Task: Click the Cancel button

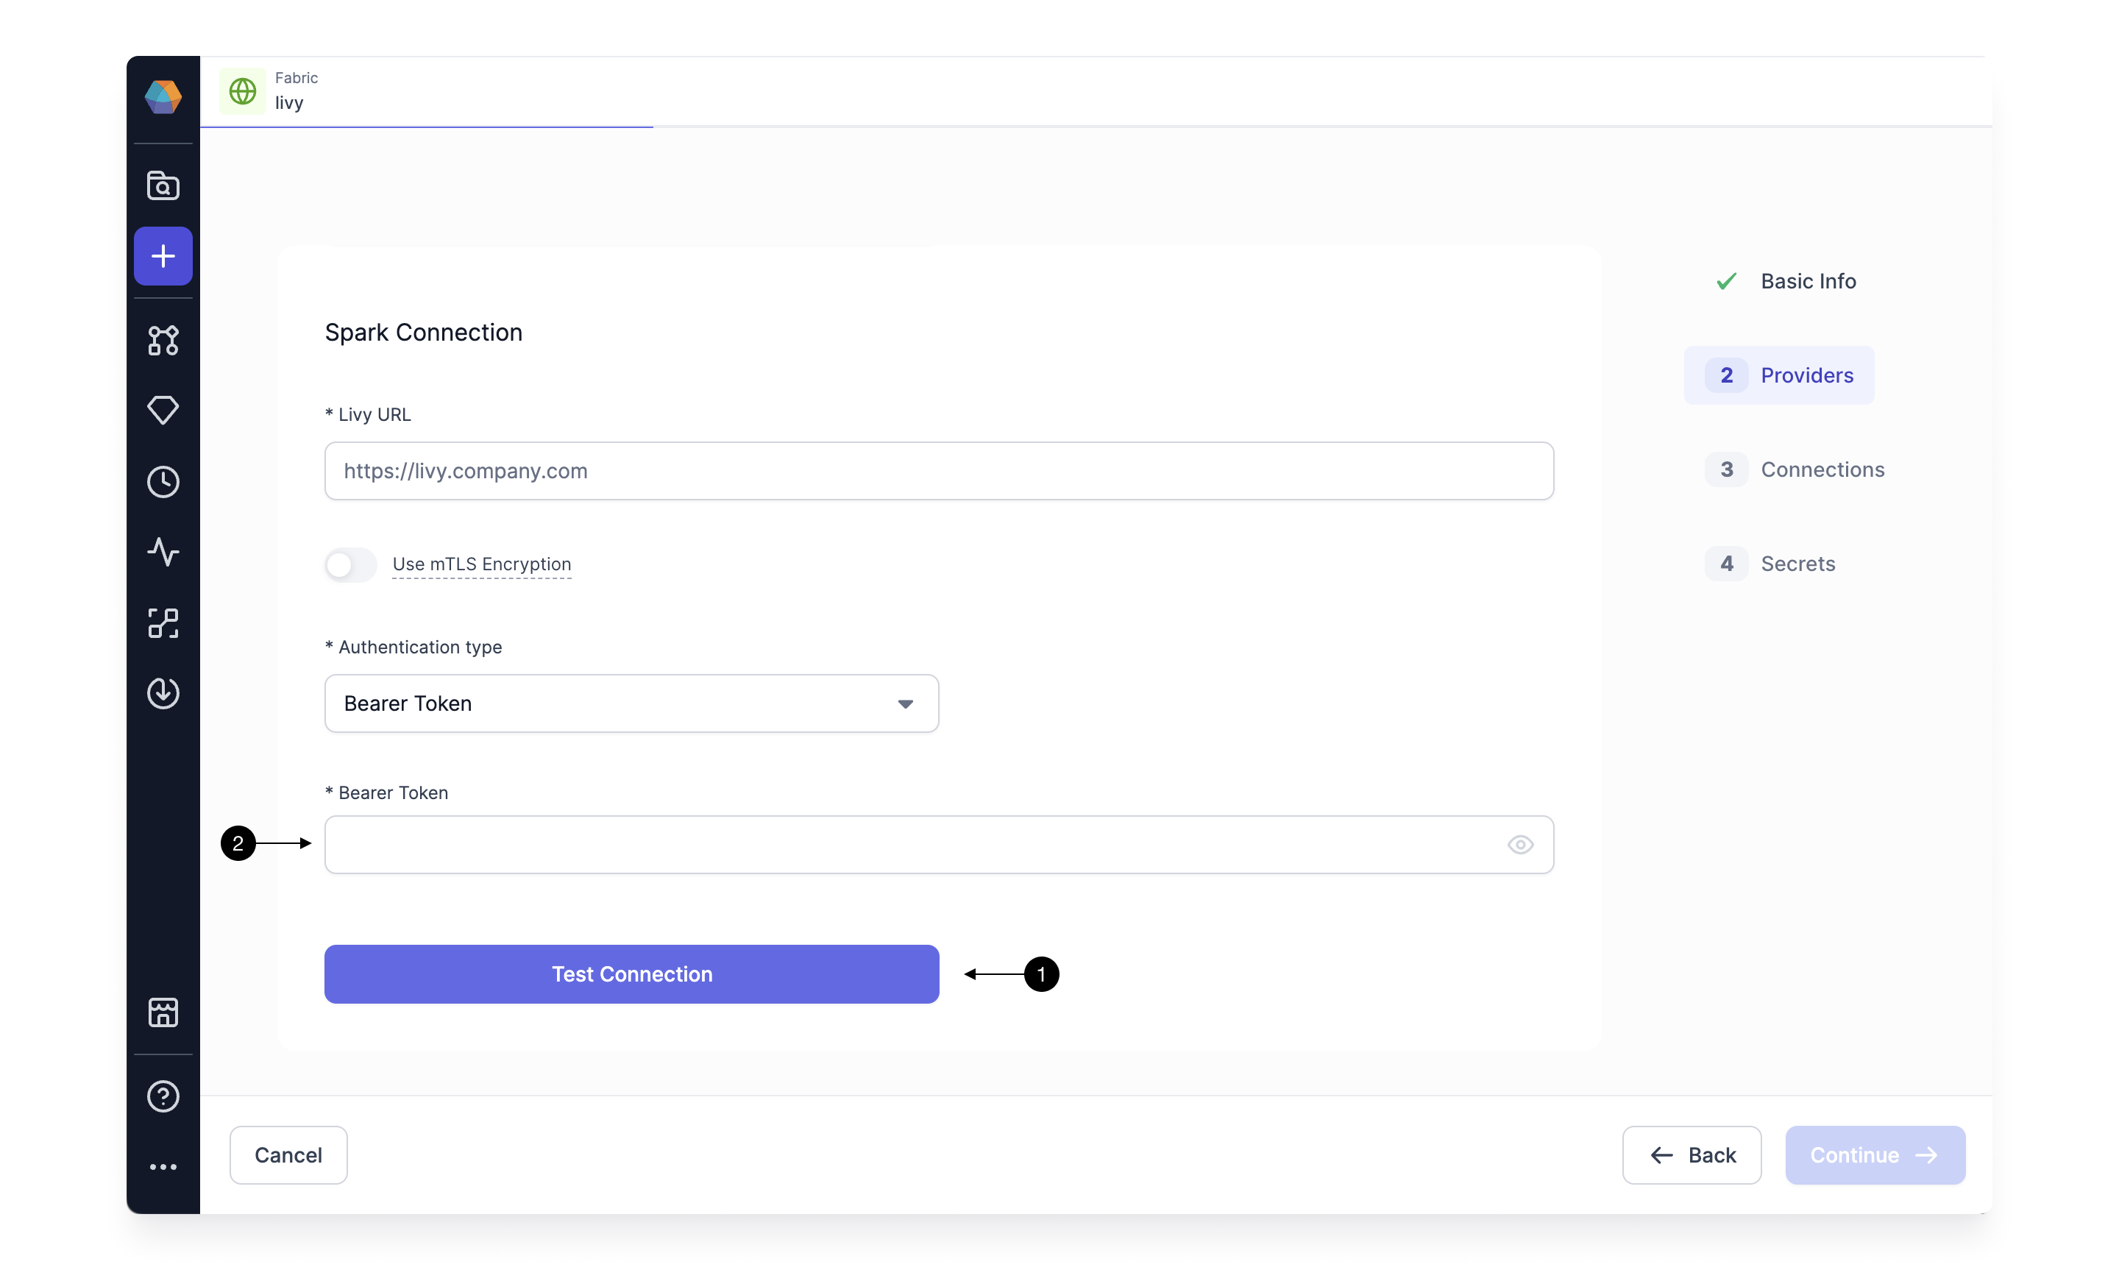Action: pos(287,1154)
